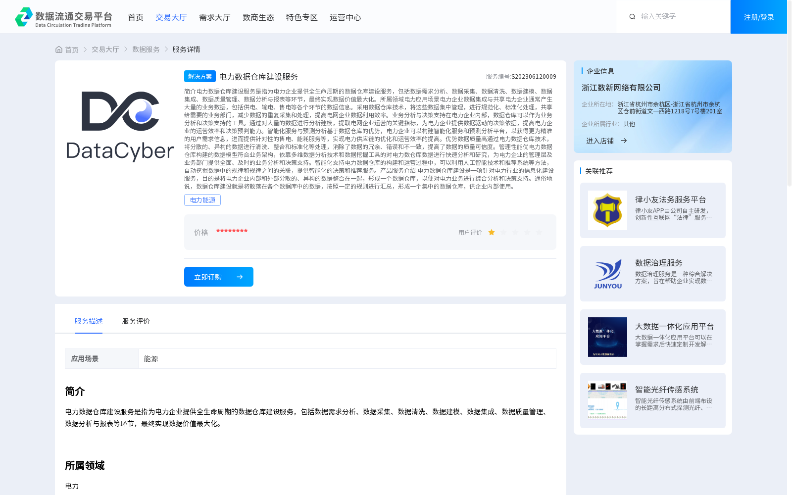Viewport: 792px width, 495px height.
Task: Open 数据治理服务 recommendation title
Action: pos(659,263)
